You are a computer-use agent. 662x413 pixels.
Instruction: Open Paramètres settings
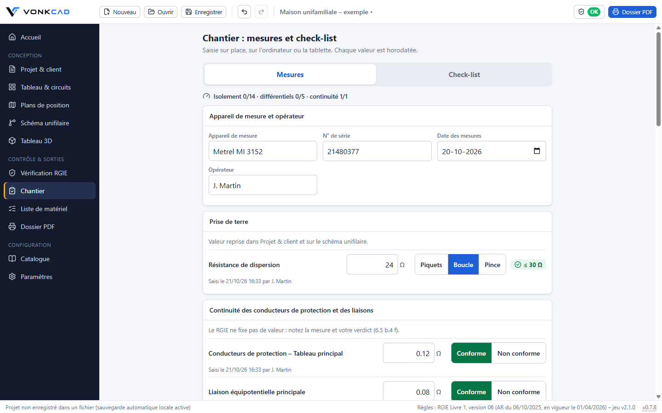tap(50, 277)
